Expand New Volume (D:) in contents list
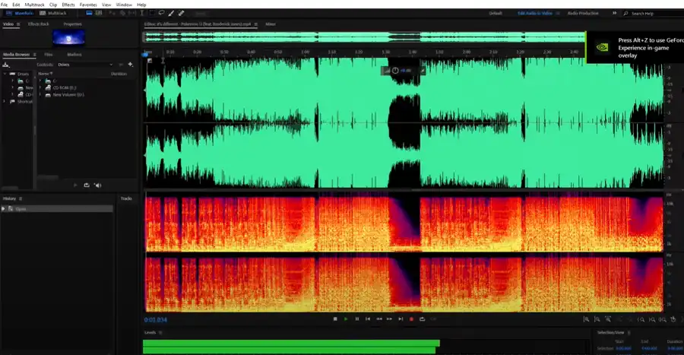Screen dimensions: 684x355 [40, 94]
